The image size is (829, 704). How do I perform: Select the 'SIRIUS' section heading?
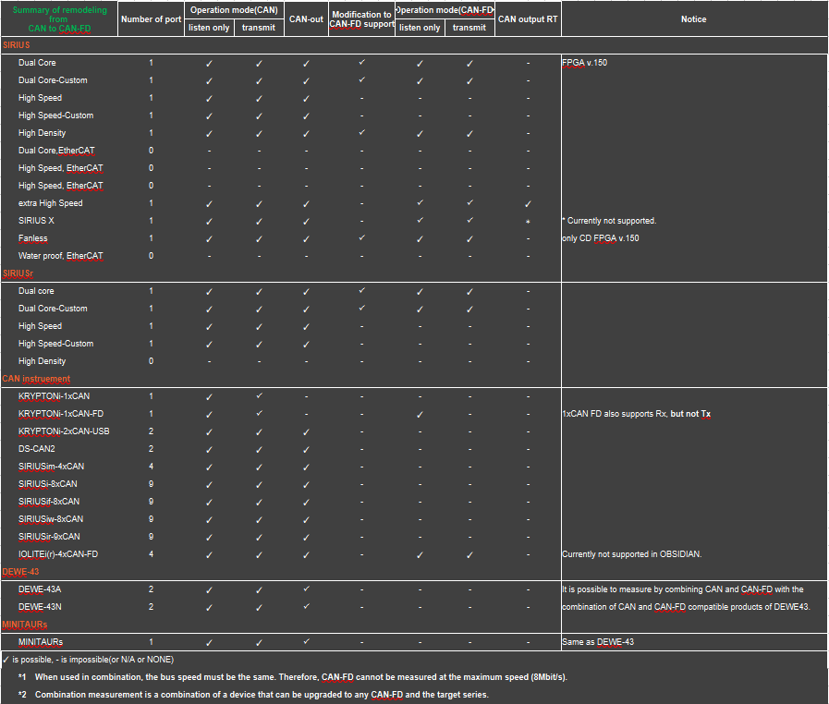pos(17,45)
